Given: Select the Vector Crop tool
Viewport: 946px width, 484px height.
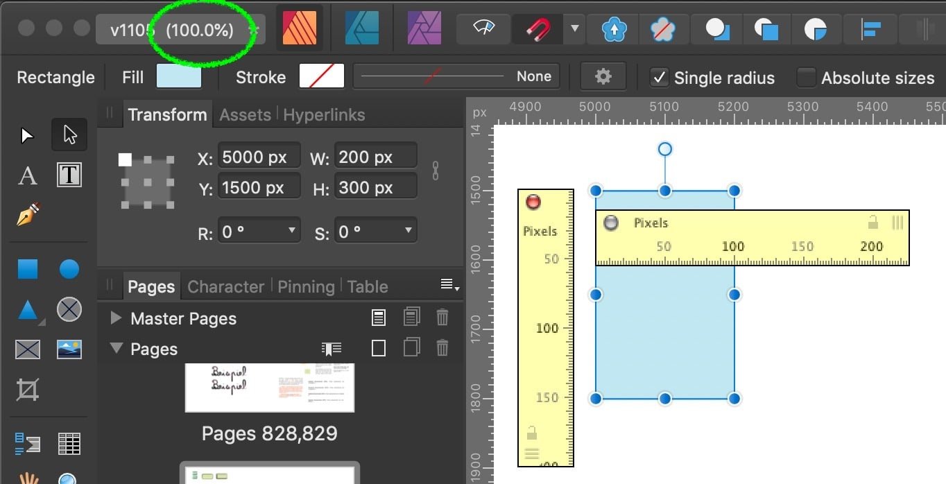Looking at the screenshot, I should coord(27,389).
